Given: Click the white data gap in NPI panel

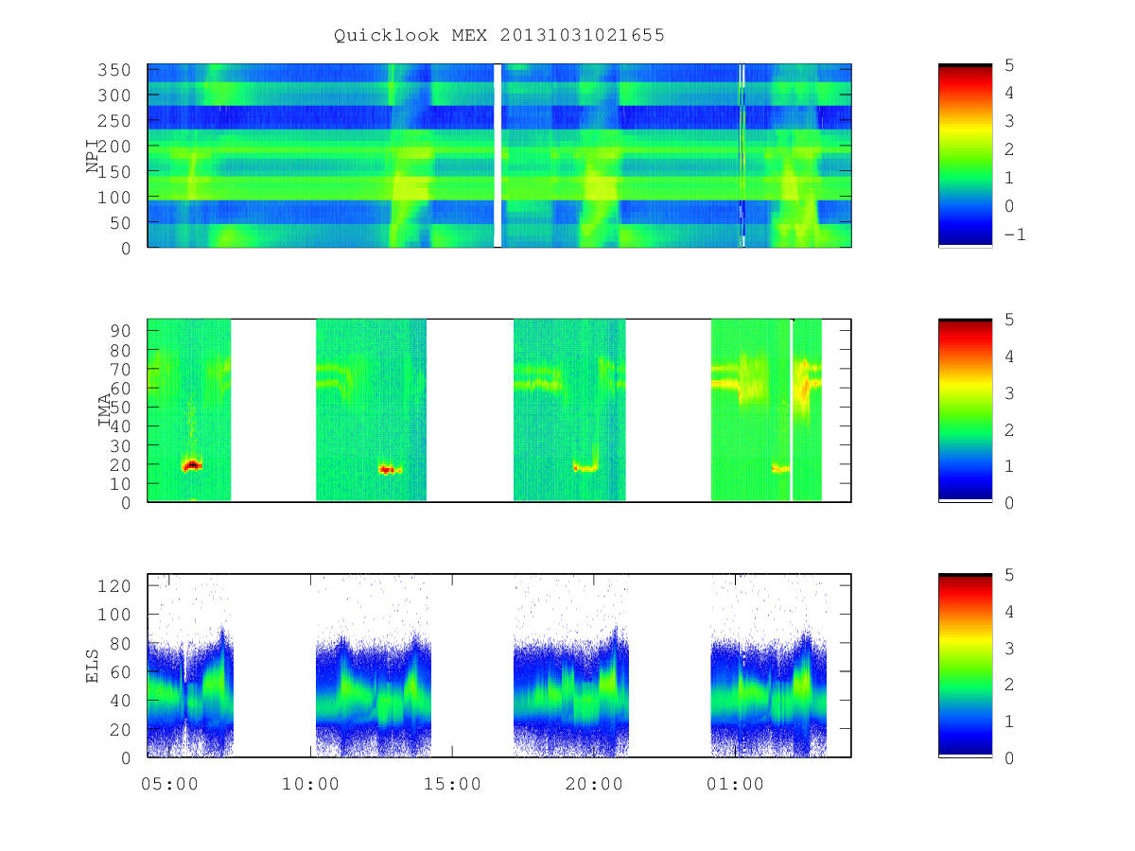Looking at the screenshot, I should pyautogui.click(x=498, y=155).
